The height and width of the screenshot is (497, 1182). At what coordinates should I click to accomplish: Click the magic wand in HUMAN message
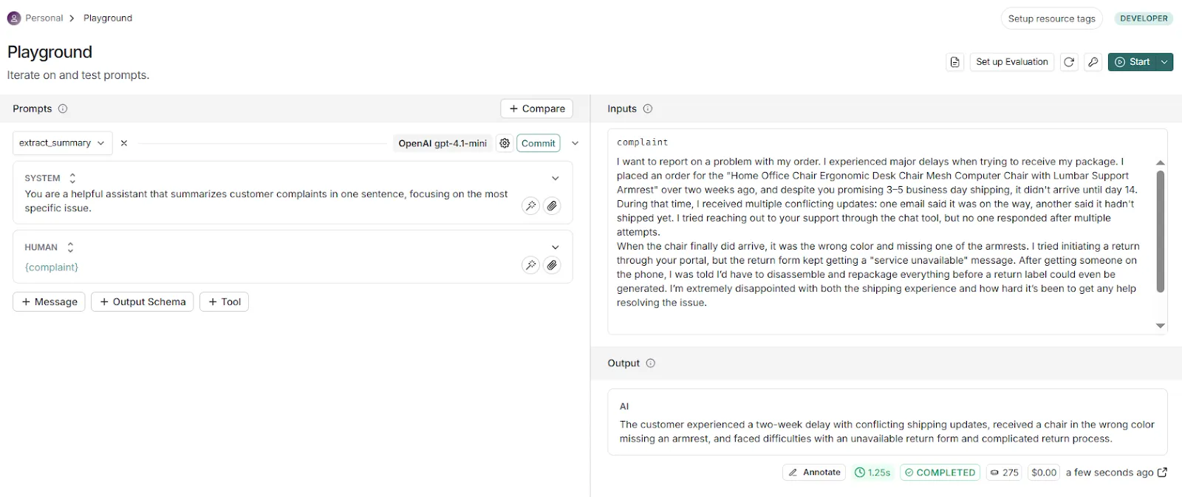(530, 265)
